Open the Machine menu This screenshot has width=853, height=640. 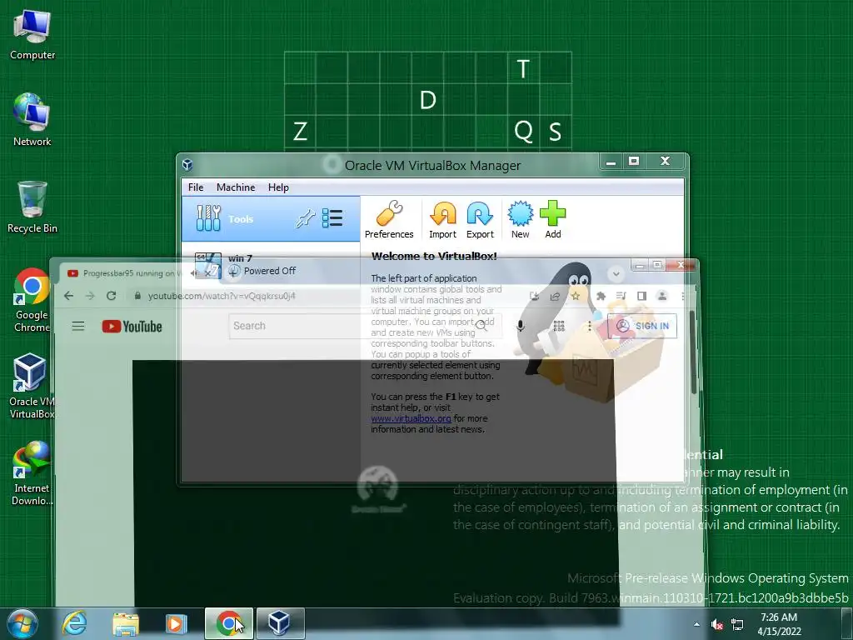coord(236,187)
